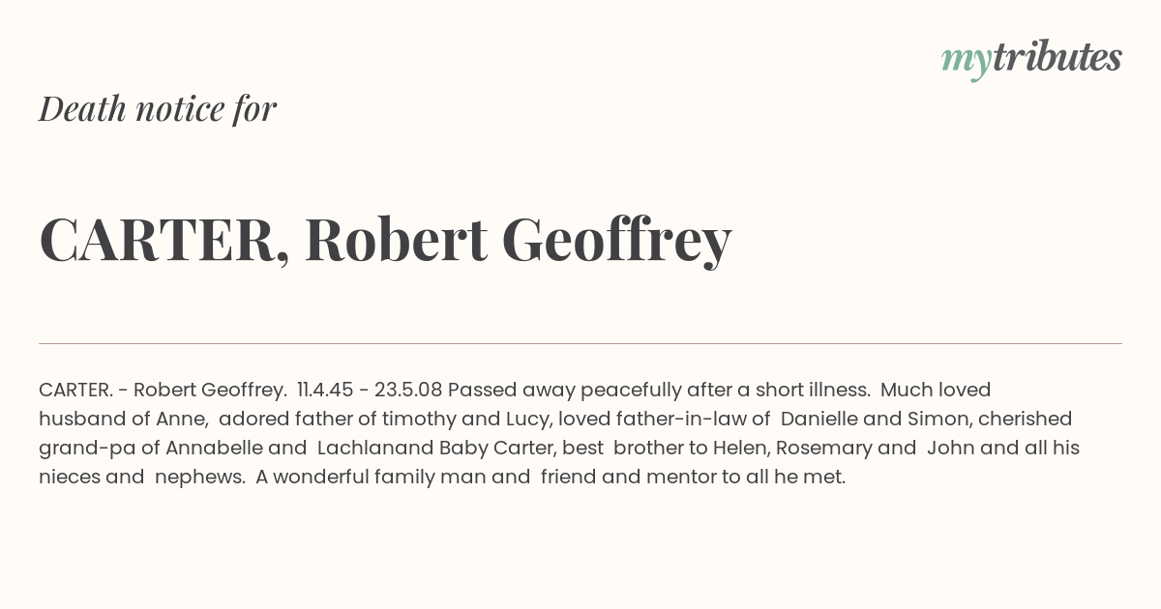The height and width of the screenshot is (609, 1161).
Task: Click the name Danielle in the notice
Action: (x=821, y=420)
